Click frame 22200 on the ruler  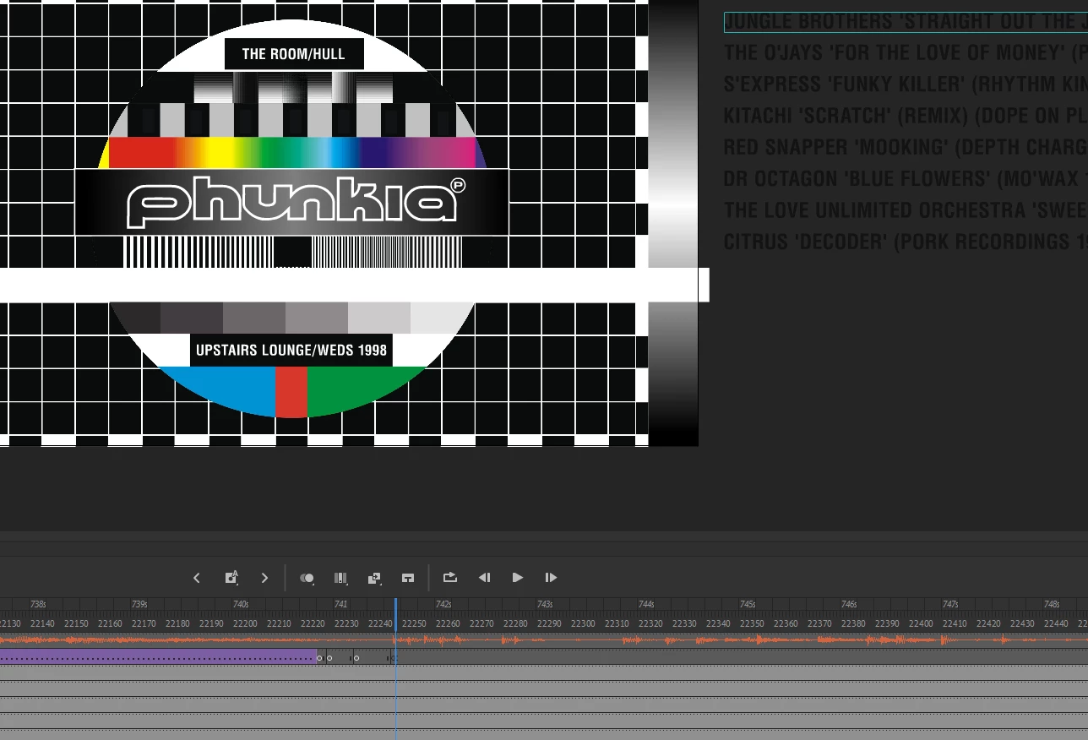[x=245, y=623]
